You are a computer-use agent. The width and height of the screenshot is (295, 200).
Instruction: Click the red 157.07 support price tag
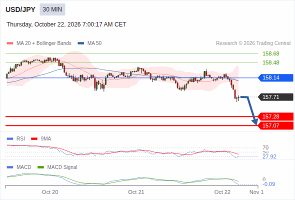tap(275, 125)
